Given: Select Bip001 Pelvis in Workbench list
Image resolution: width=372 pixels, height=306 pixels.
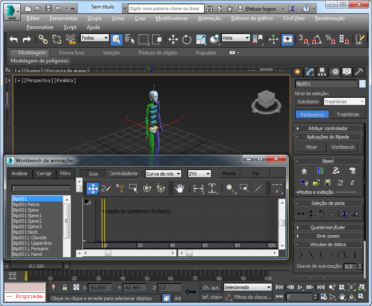Looking at the screenshot, I should 26,204.
